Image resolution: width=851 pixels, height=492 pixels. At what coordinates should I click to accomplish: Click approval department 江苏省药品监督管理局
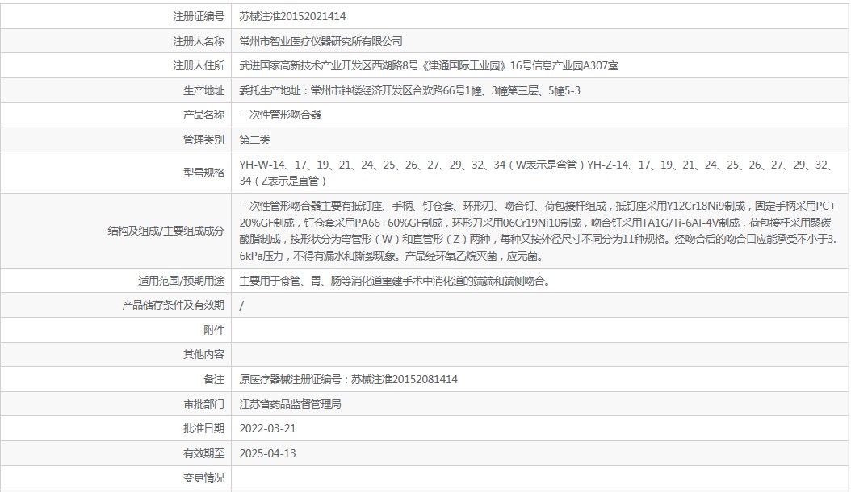pyautogui.click(x=291, y=405)
